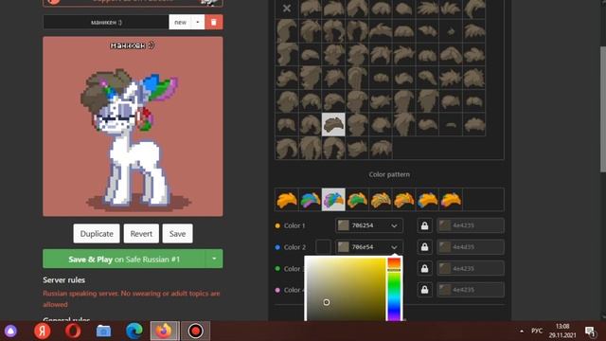Click the Duplicate button
This screenshot has width=606, height=341.
click(x=97, y=234)
